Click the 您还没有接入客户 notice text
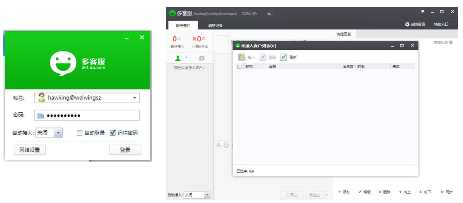The image size is (463, 203). point(189,68)
